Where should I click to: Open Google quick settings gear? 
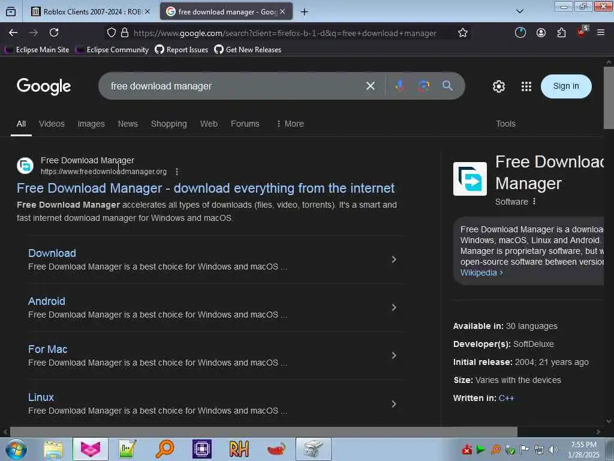pos(499,86)
